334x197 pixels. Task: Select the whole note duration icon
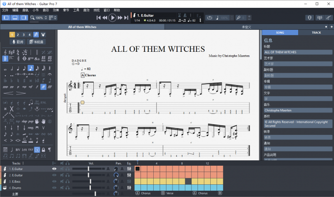pyautogui.click(x=5, y=68)
